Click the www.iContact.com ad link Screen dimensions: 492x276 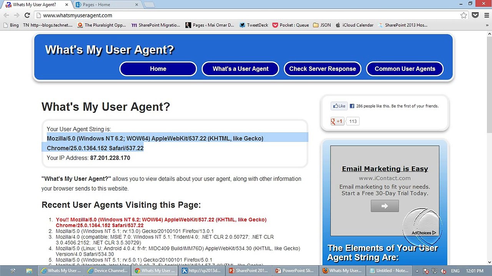pos(385,178)
